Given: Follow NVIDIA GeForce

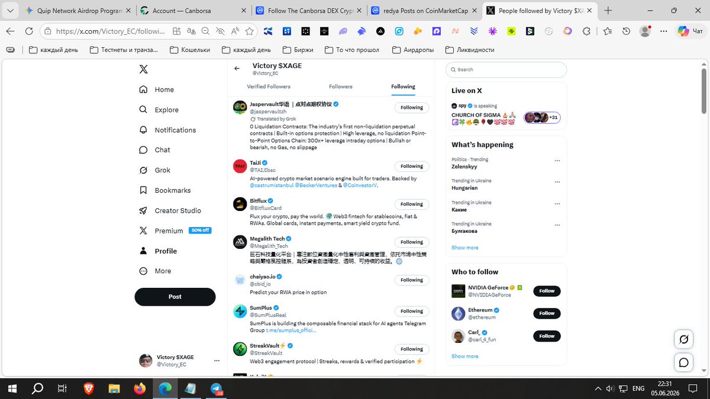Looking at the screenshot, I should click(x=547, y=291).
